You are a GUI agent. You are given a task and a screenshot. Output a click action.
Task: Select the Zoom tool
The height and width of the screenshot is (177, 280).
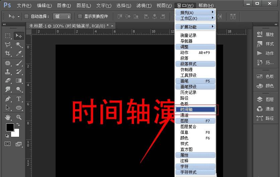click(19, 117)
